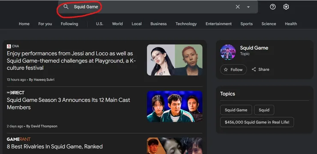The image size is (317, 154).
Task: Click the Squid Game topic title
Action: 254,48
